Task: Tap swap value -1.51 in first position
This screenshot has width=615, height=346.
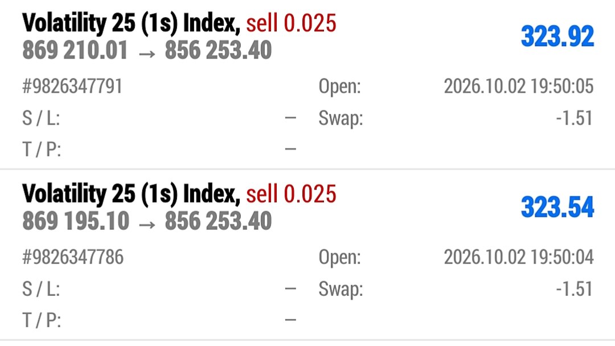Action: coord(574,118)
